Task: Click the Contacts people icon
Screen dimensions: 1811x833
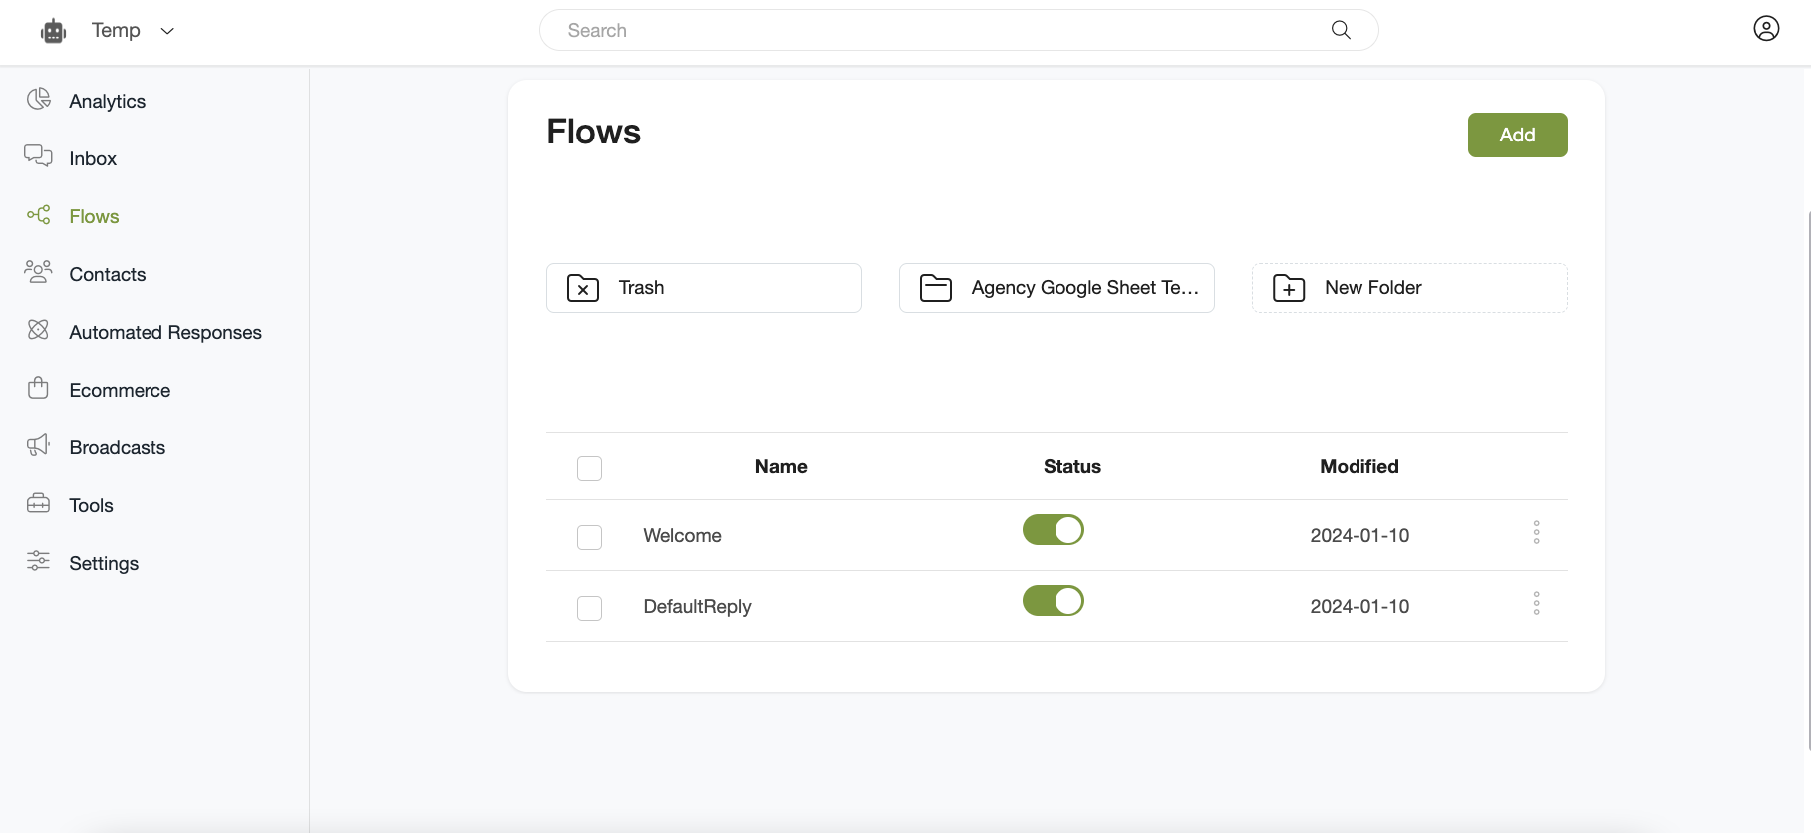Action: (x=39, y=272)
